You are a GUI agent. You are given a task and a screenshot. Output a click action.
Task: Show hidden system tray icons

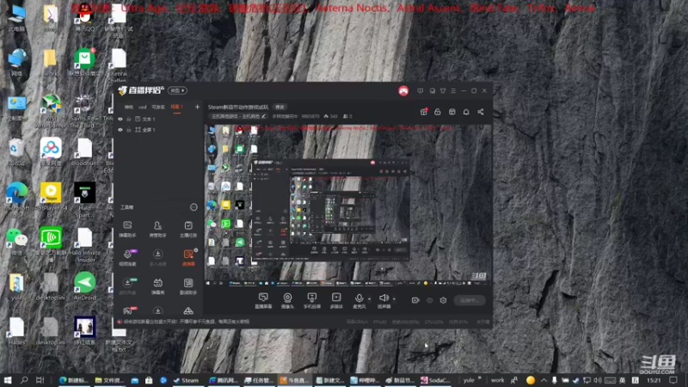pos(544,380)
